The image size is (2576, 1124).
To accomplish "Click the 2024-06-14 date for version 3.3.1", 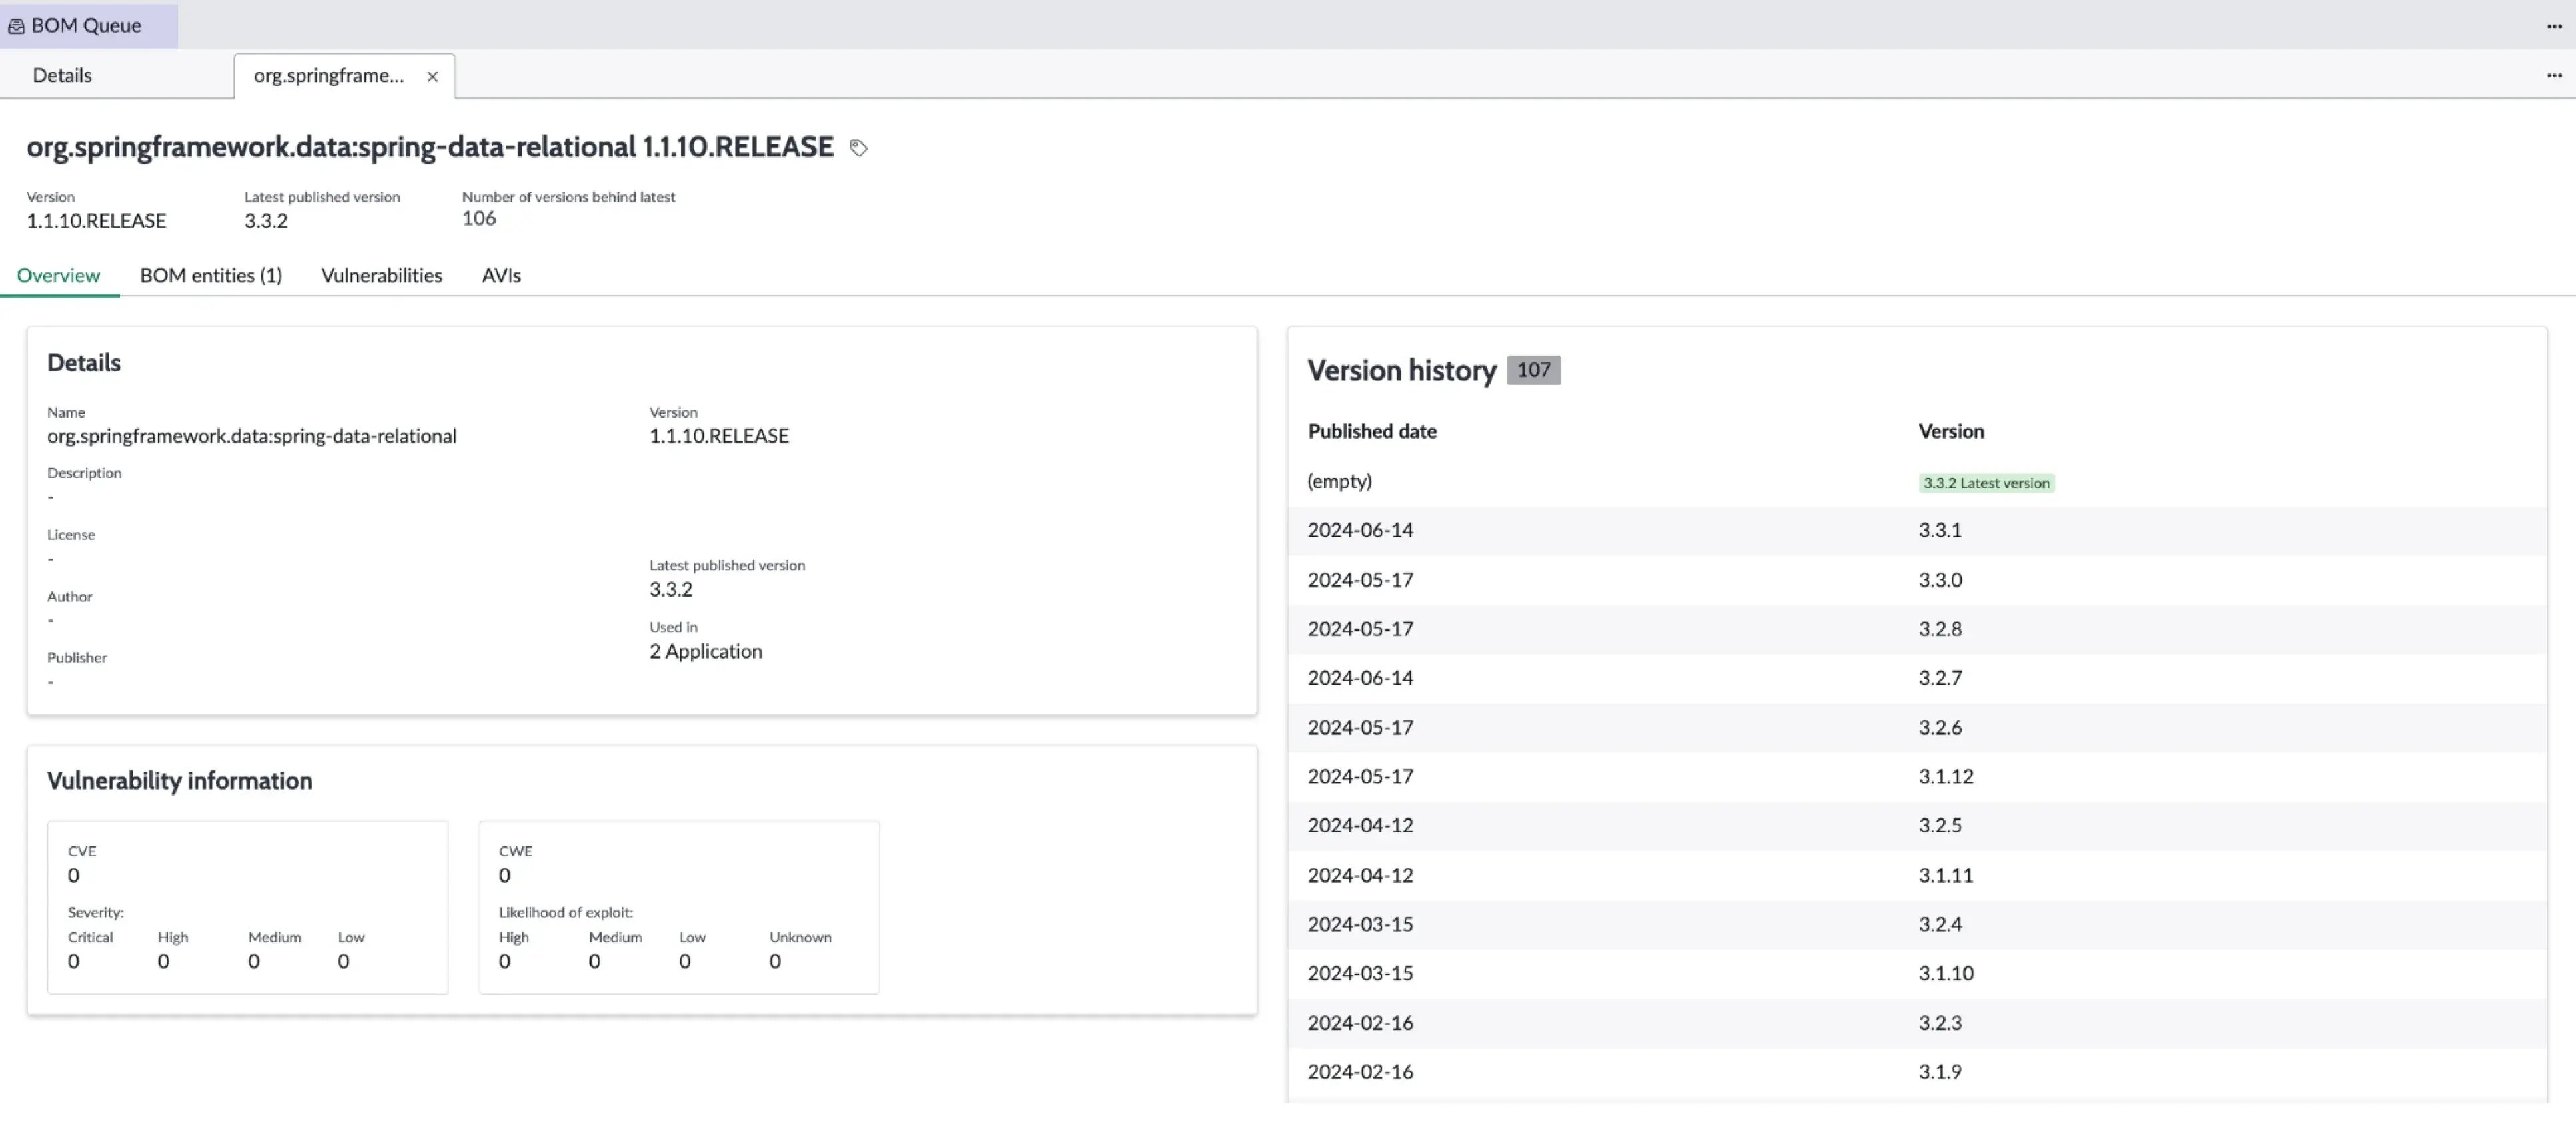I will tap(1360, 531).
